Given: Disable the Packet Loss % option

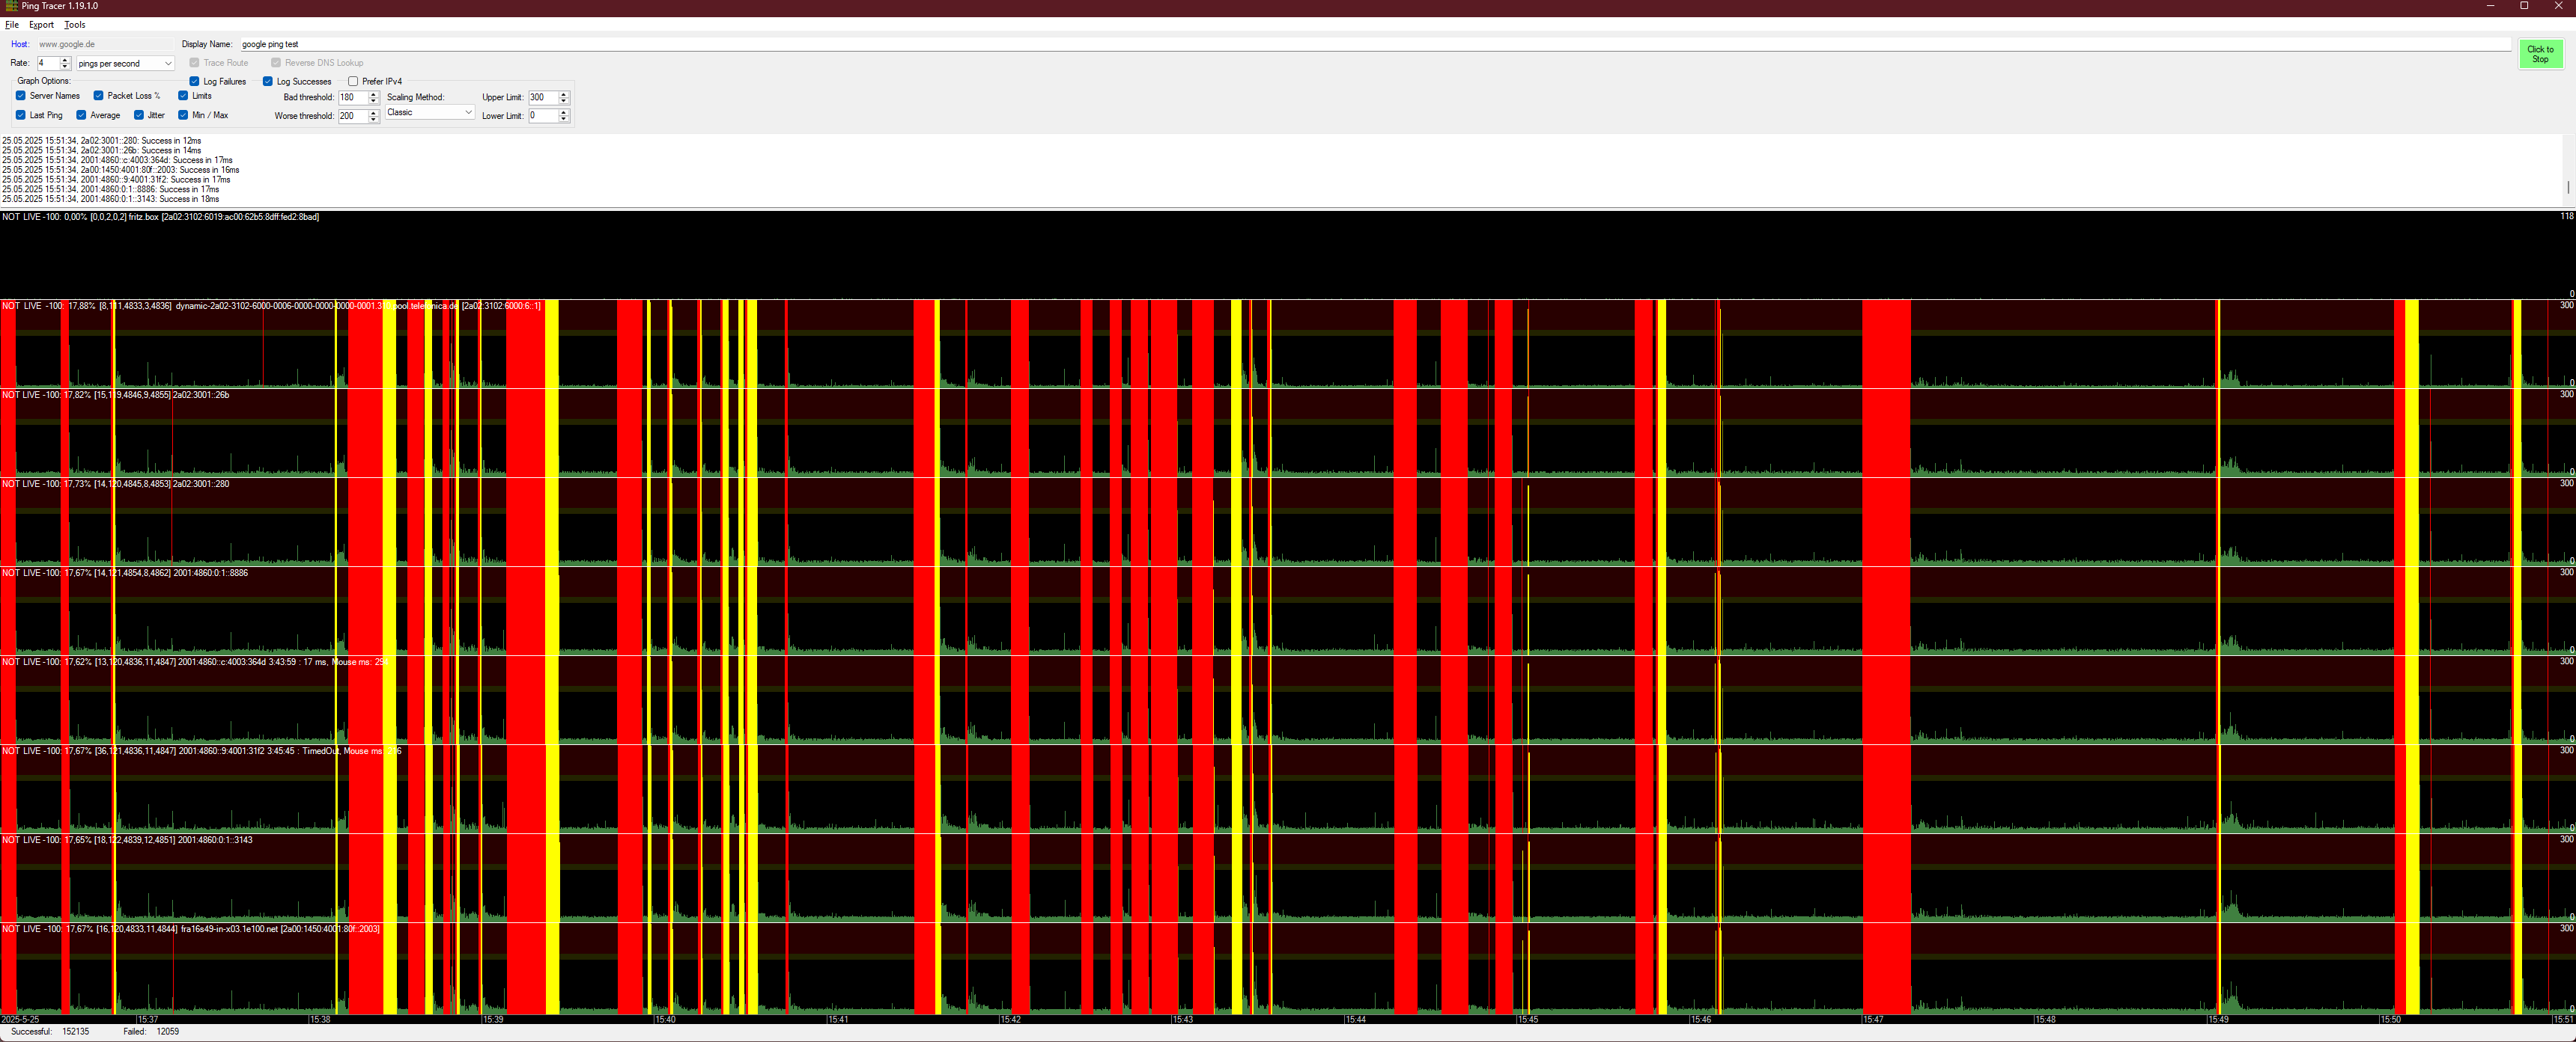Looking at the screenshot, I should [98, 95].
